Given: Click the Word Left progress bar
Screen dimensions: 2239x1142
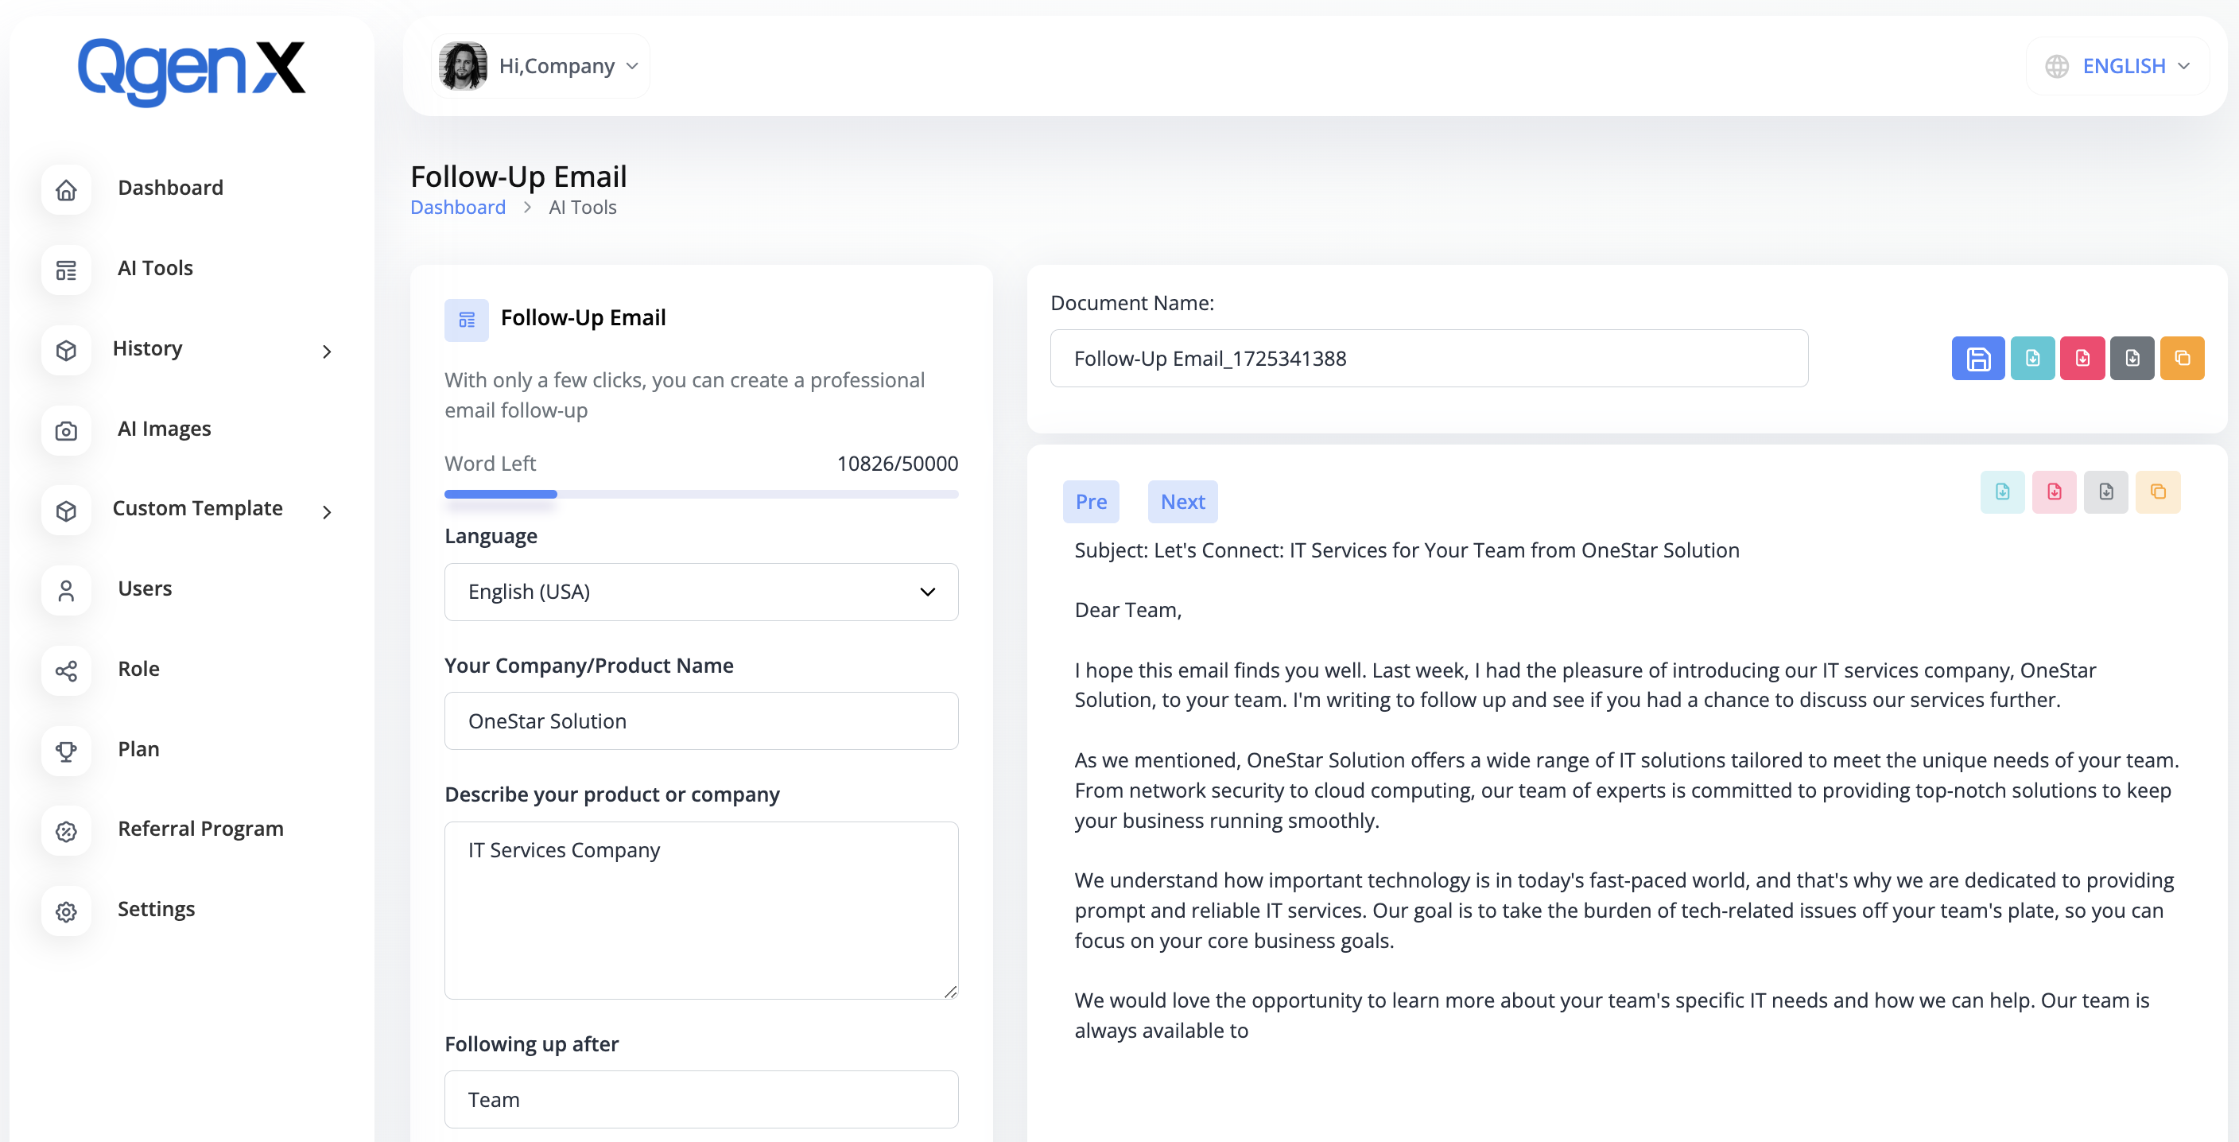Looking at the screenshot, I should pos(701,494).
